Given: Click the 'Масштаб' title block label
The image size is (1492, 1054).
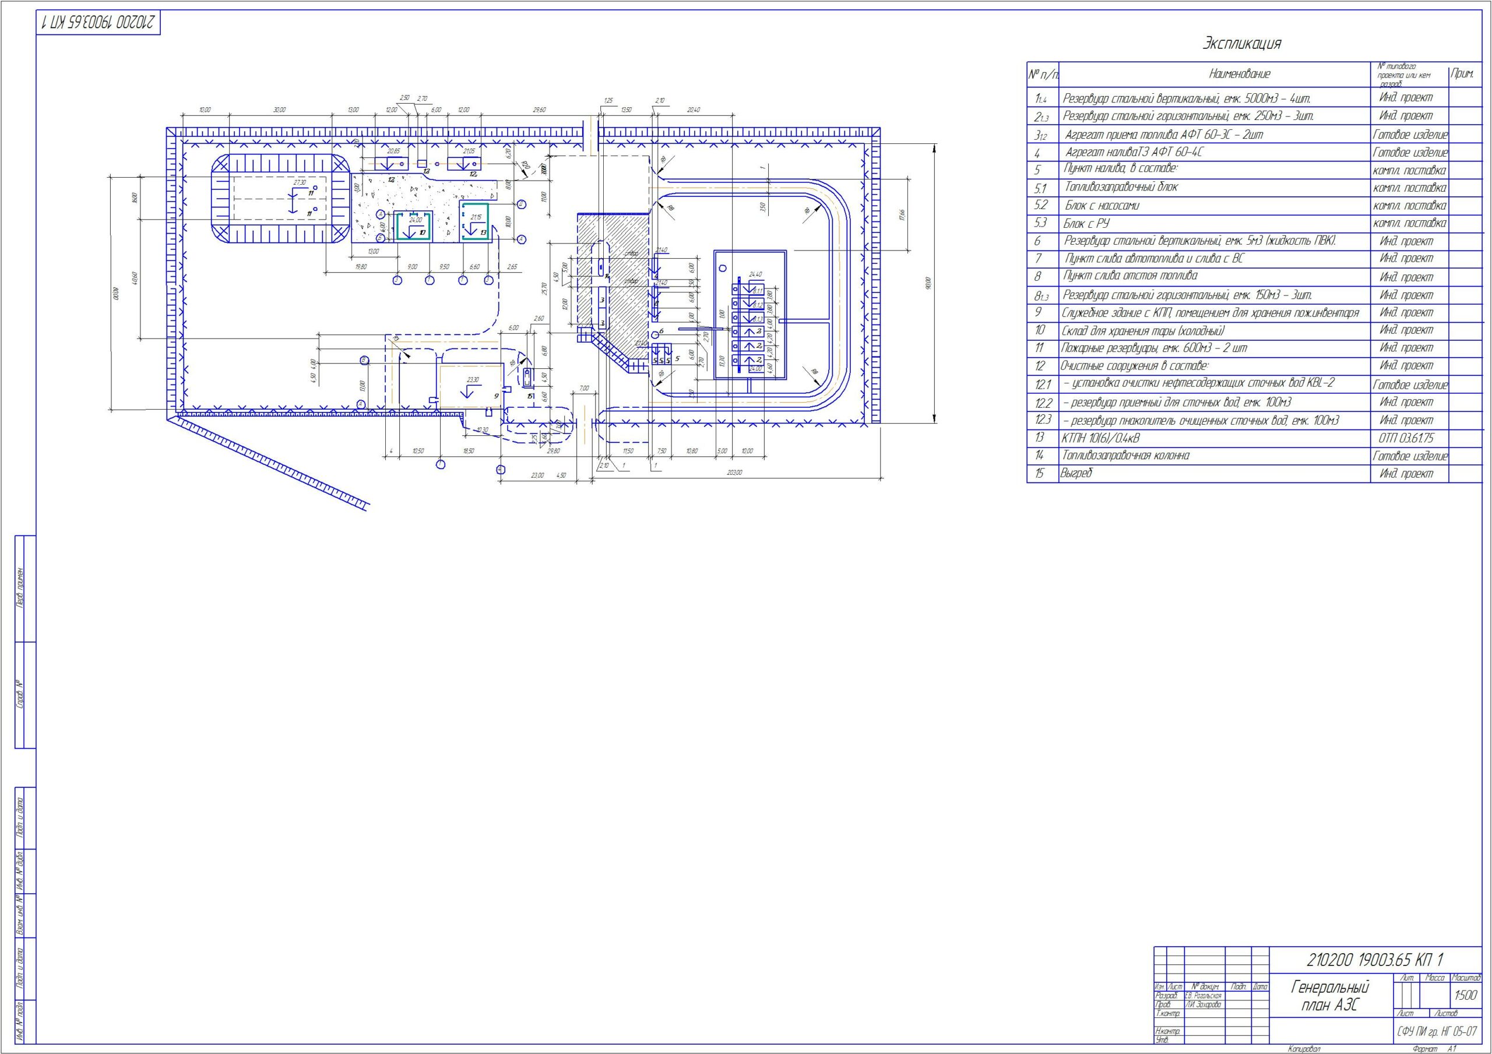Looking at the screenshot, I should point(1465,977).
